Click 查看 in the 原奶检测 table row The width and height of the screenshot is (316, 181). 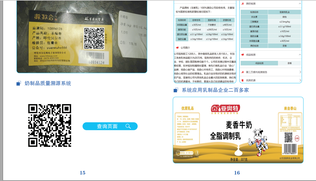(284, 46)
